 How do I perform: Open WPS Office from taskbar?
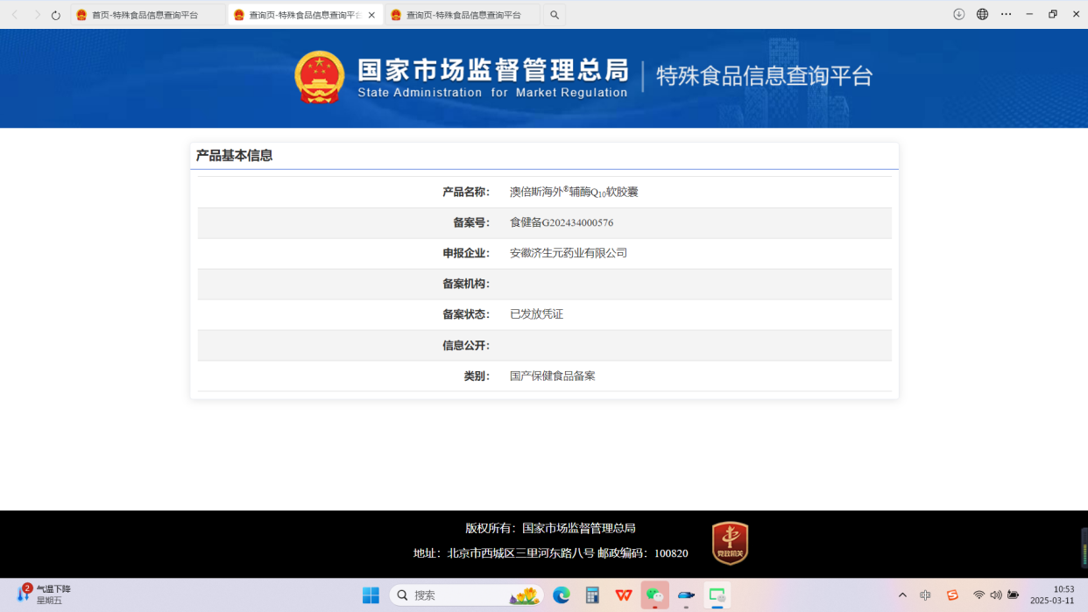tap(624, 595)
